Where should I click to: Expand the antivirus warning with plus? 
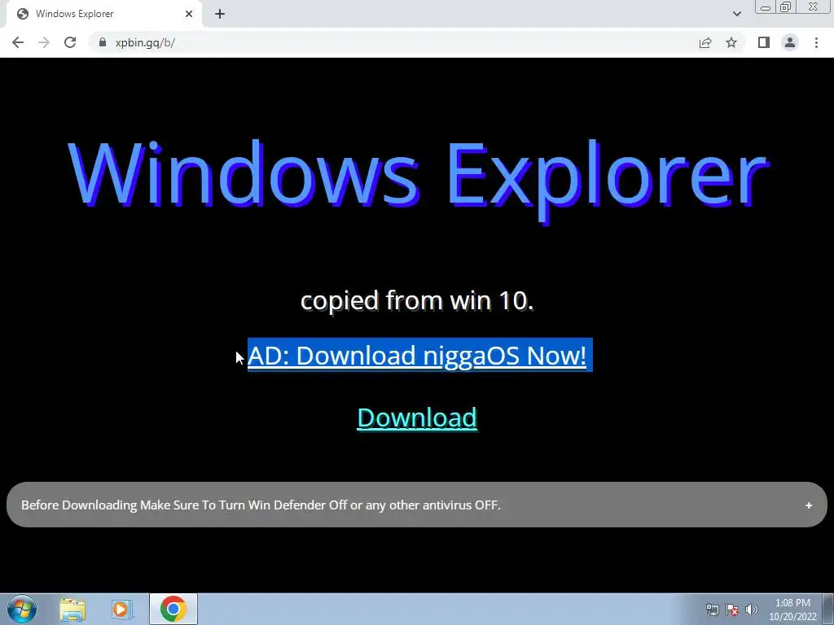(809, 505)
